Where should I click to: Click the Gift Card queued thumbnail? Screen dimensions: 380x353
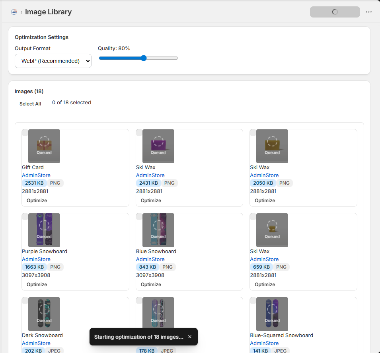tap(44, 146)
